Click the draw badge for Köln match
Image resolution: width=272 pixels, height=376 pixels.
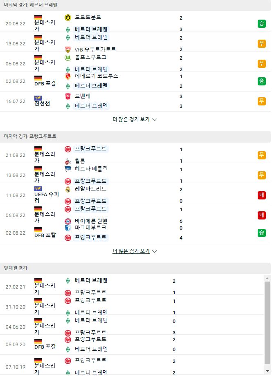(262, 155)
